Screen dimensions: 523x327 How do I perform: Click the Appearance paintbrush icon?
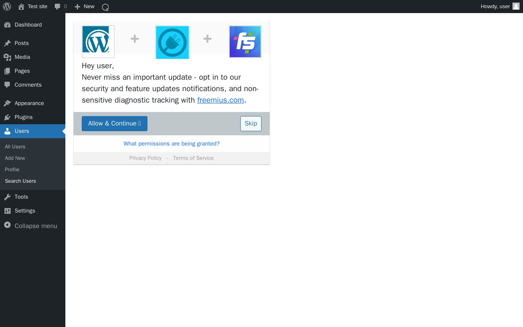(x=7, y=103)
